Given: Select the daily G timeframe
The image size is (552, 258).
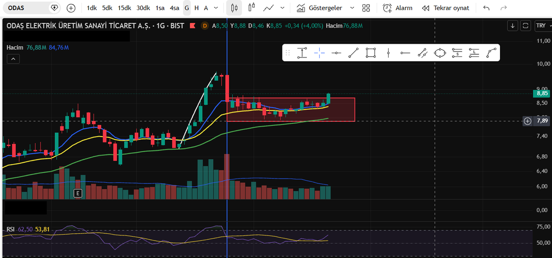Looking at the screenshot, I should point(187,8).
